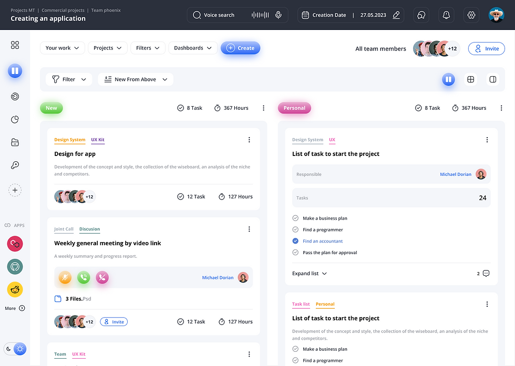The image size is (515, 366).
Task: Expand the task list via Expand list
Action: click(x=310, y=273)
